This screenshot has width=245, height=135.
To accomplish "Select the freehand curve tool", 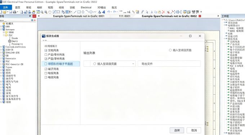I will tap(95, 12).
